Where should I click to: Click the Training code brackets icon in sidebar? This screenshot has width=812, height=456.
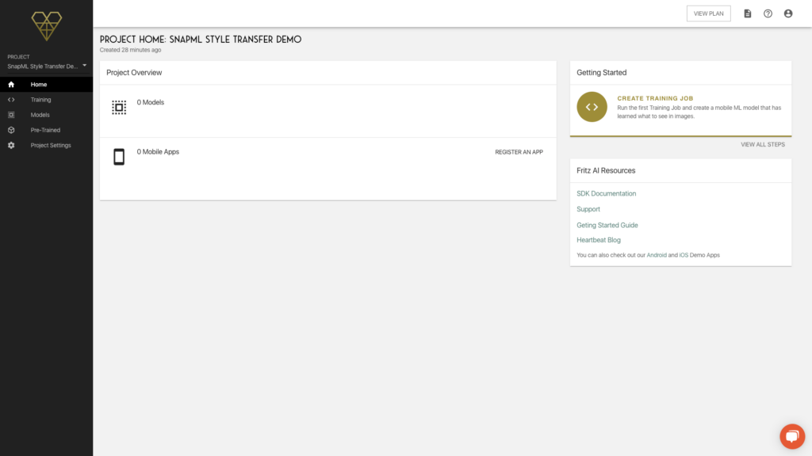11,100
